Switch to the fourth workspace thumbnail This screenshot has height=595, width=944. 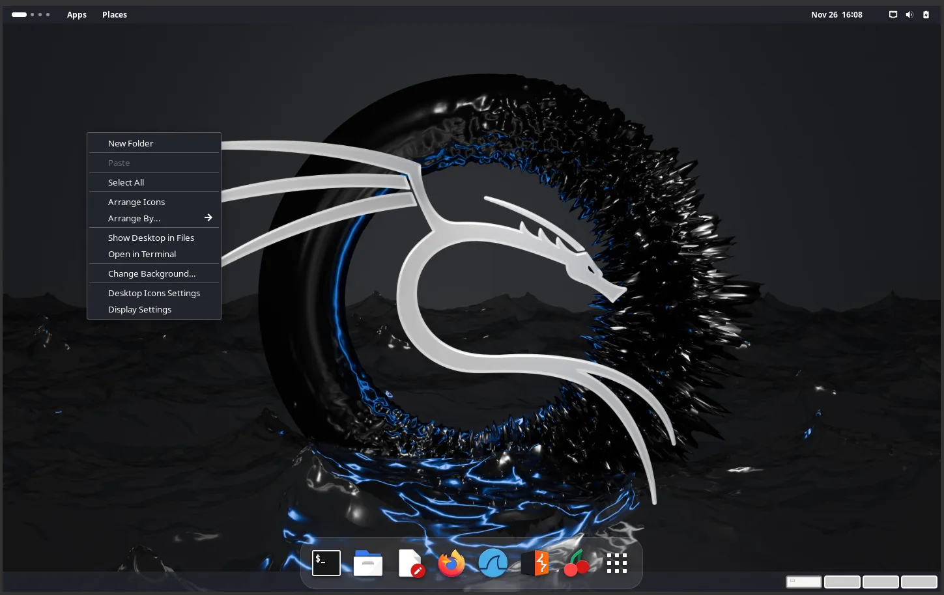point(919,582)
